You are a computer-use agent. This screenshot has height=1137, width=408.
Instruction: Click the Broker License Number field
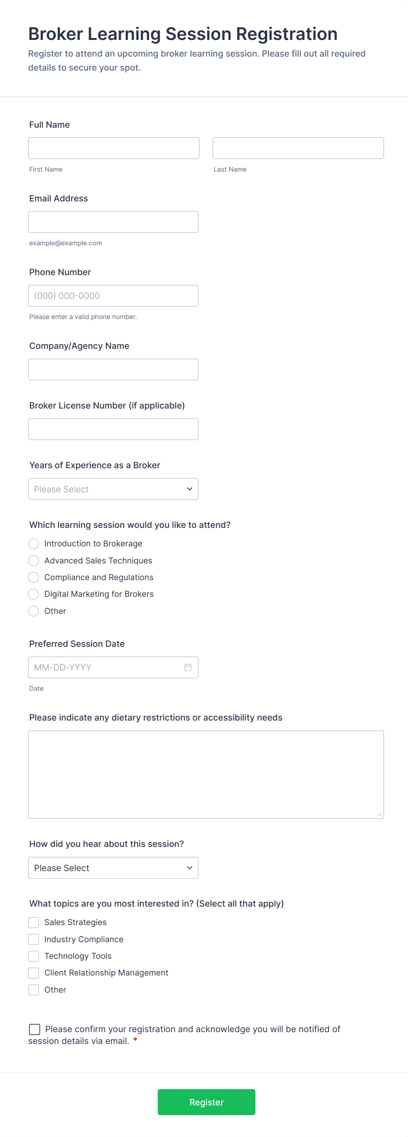(x=113, y=429)
